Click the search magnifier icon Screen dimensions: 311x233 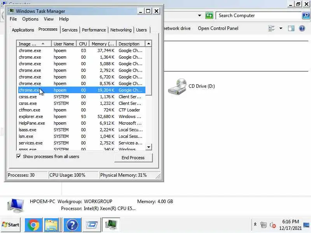(306, 16)
